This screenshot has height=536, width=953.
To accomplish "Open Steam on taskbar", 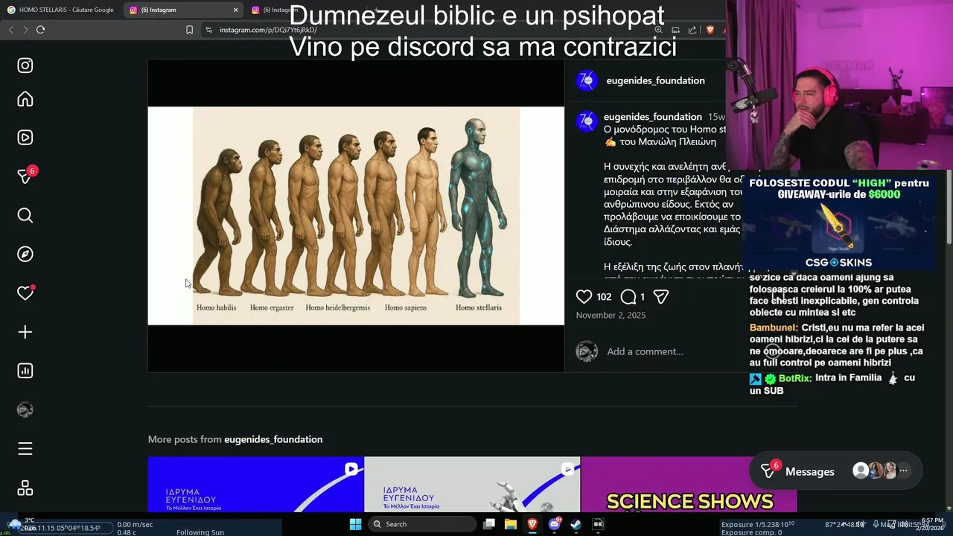I will tap(576, 524).
